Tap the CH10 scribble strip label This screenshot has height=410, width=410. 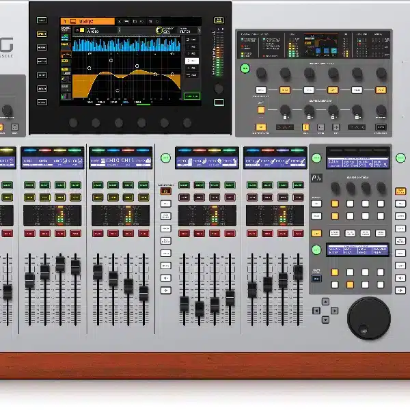click(113, 161)
